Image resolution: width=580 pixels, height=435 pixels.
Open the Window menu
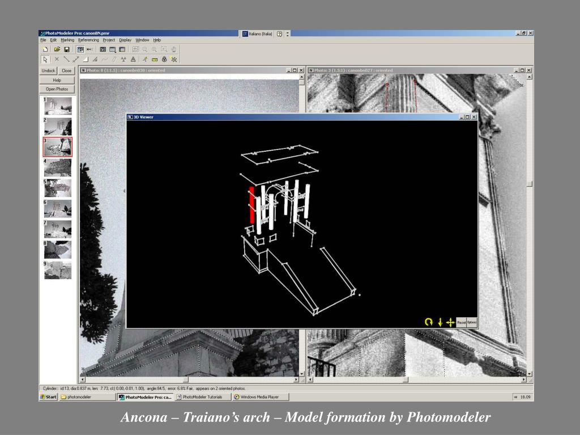click(x=142, y=40)
